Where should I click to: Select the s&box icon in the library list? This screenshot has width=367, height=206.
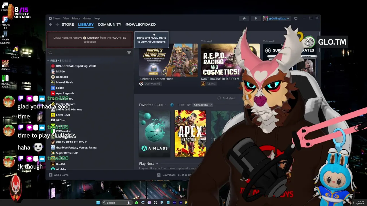point(53,88)
